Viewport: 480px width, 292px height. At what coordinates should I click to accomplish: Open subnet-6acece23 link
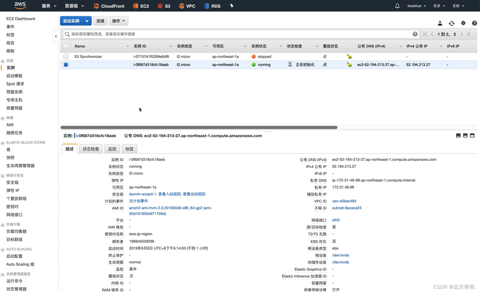347,208
